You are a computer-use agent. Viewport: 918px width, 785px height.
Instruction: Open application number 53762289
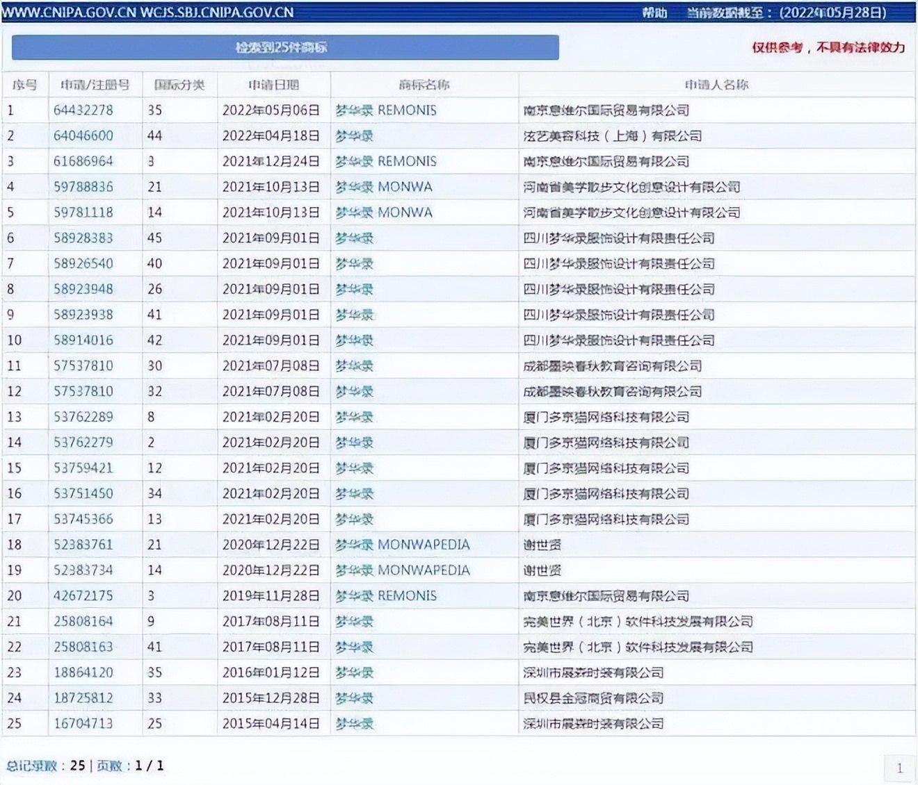pos(83,417)
